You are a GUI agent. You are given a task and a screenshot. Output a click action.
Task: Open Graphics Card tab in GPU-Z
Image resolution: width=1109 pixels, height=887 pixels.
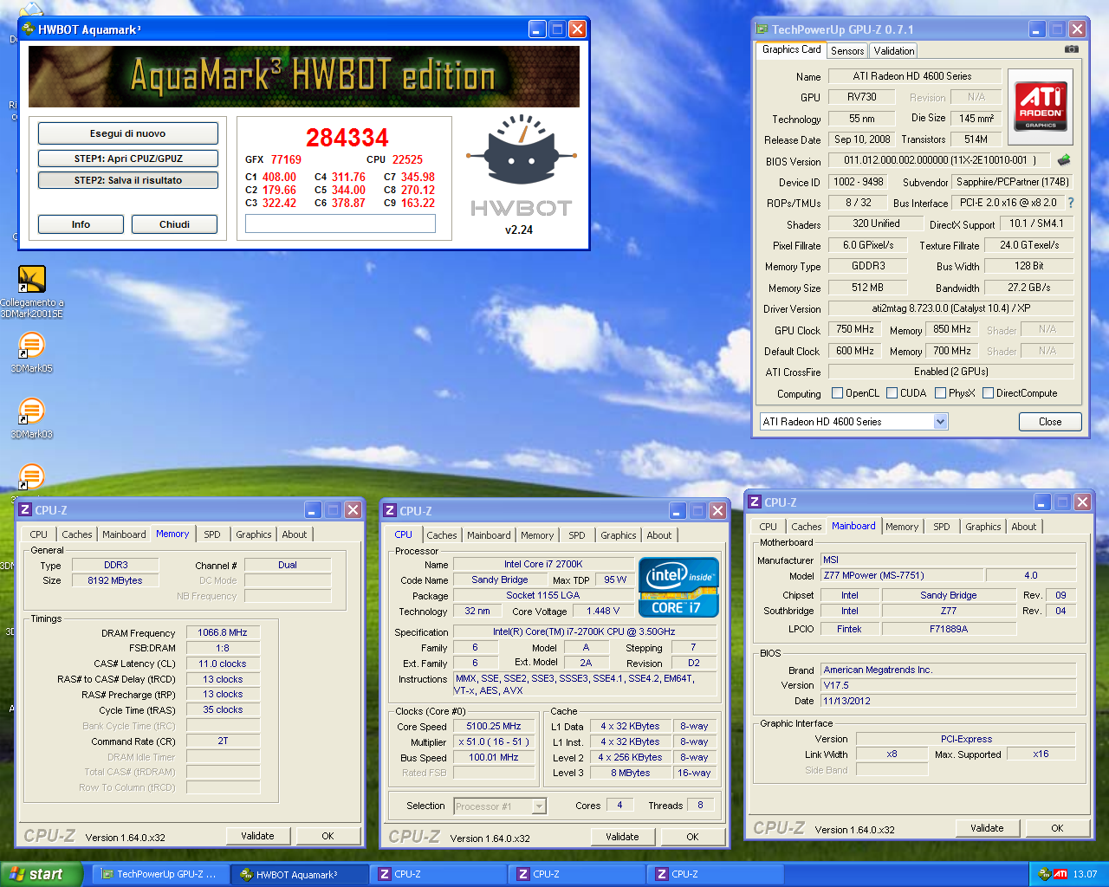791,50
